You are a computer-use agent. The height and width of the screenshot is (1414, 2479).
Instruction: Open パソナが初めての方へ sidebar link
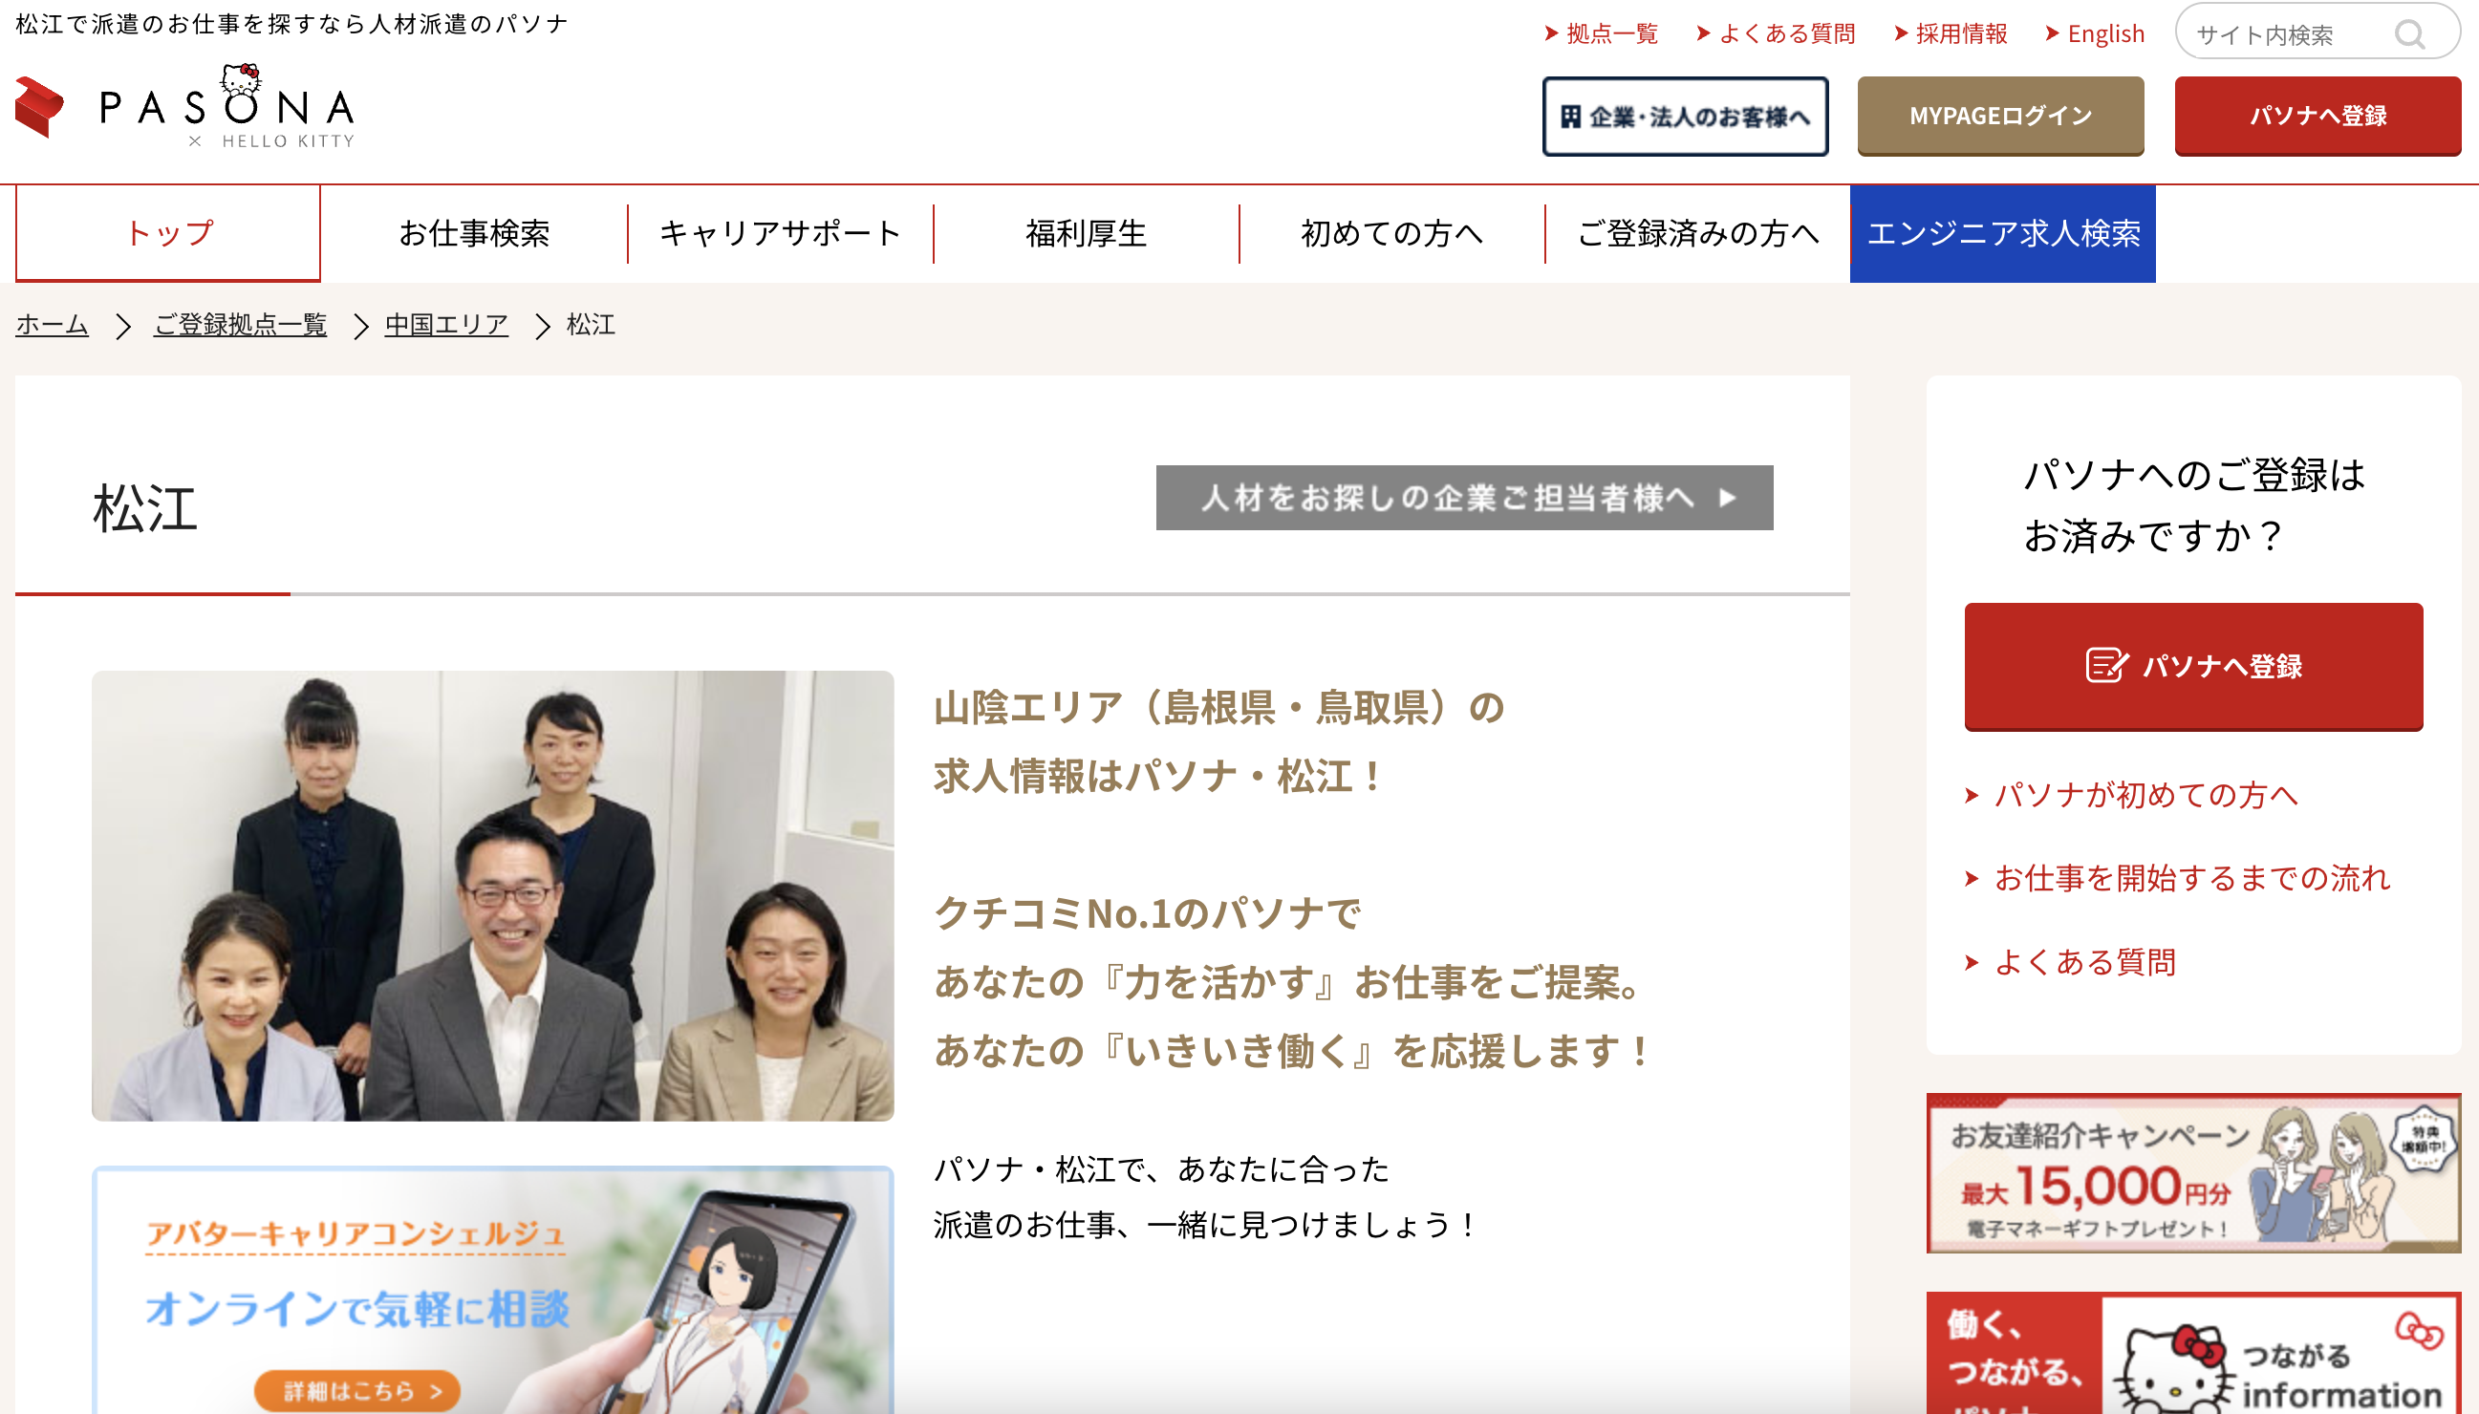click(2145, 795)
